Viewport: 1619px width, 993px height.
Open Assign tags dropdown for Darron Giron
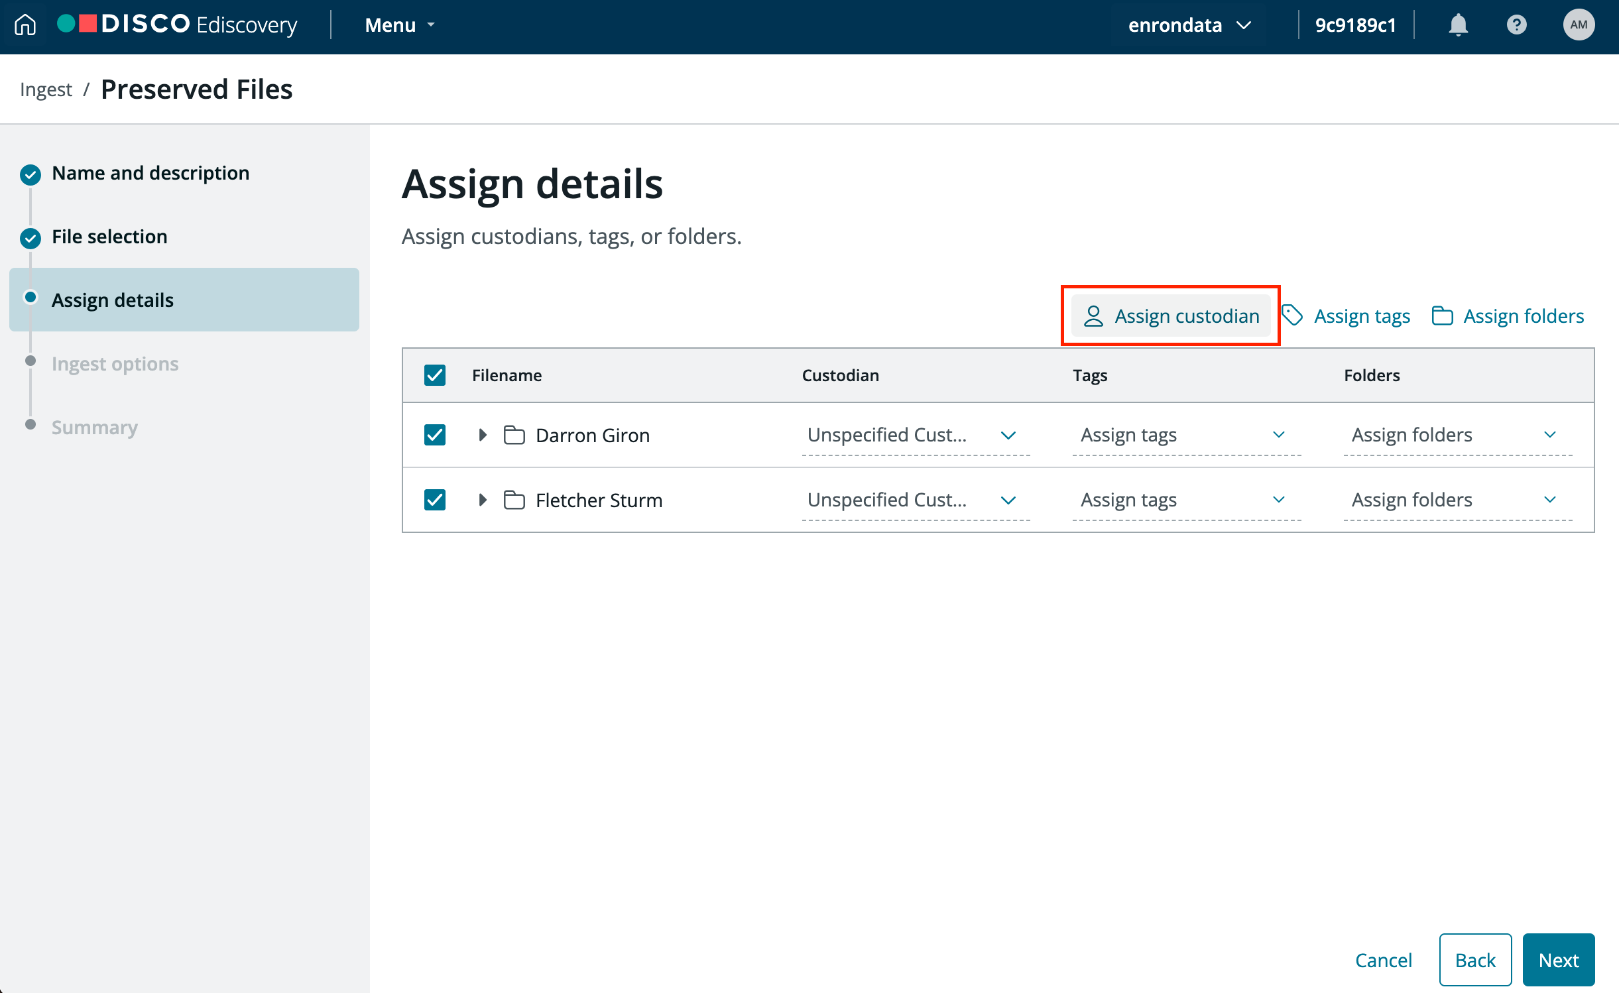pyautogui.click(x=1187, y=436)
